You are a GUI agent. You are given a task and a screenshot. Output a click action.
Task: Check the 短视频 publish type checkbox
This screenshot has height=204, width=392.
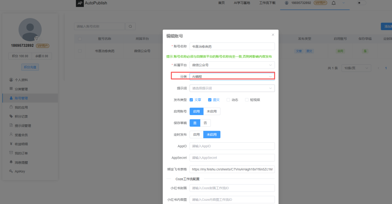[247, 100]
